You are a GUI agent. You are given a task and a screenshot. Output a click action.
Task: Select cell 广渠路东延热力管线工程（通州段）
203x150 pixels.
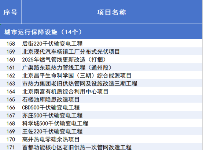(x=112, y=67)
